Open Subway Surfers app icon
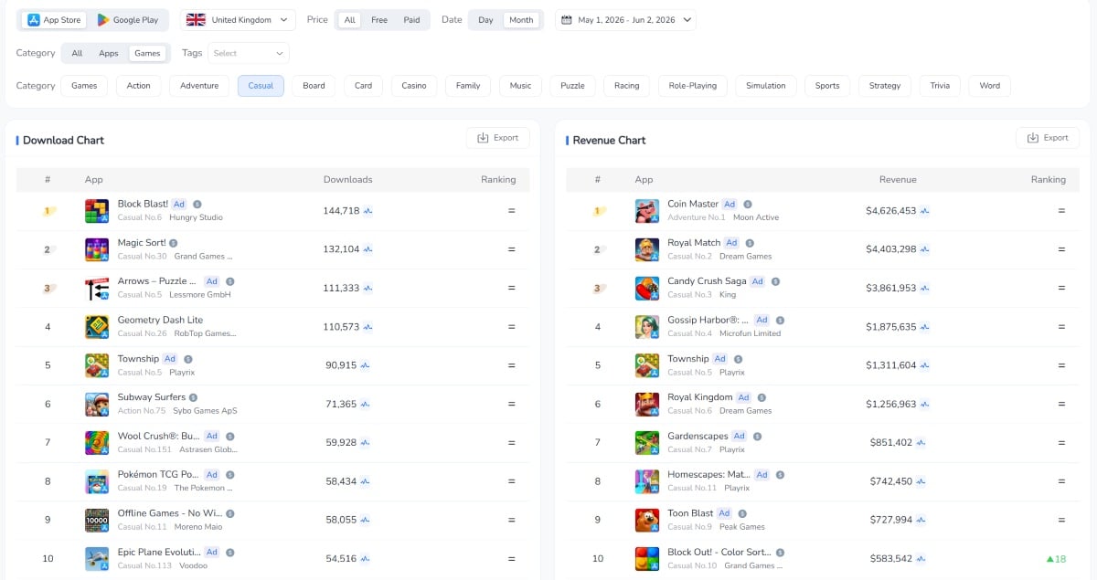Image resolution: width=1097 pixels, height=580 pixels. [97, 404]
